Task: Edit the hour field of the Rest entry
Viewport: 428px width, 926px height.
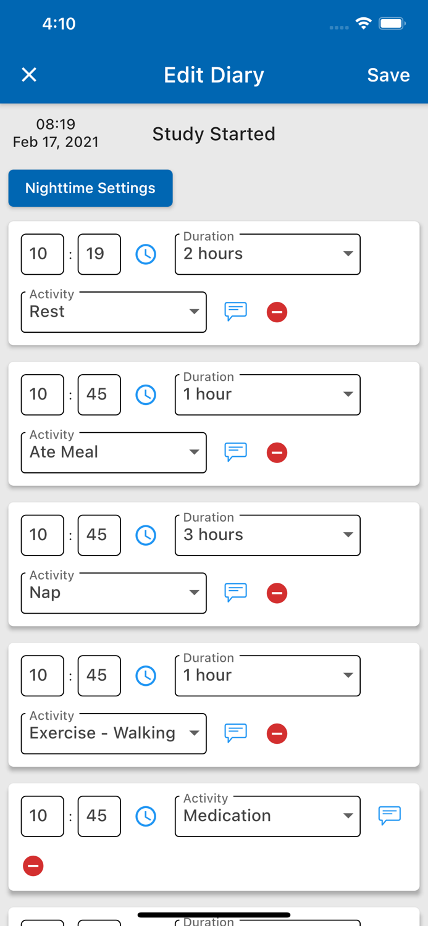Action: click(x=42, y=254)
